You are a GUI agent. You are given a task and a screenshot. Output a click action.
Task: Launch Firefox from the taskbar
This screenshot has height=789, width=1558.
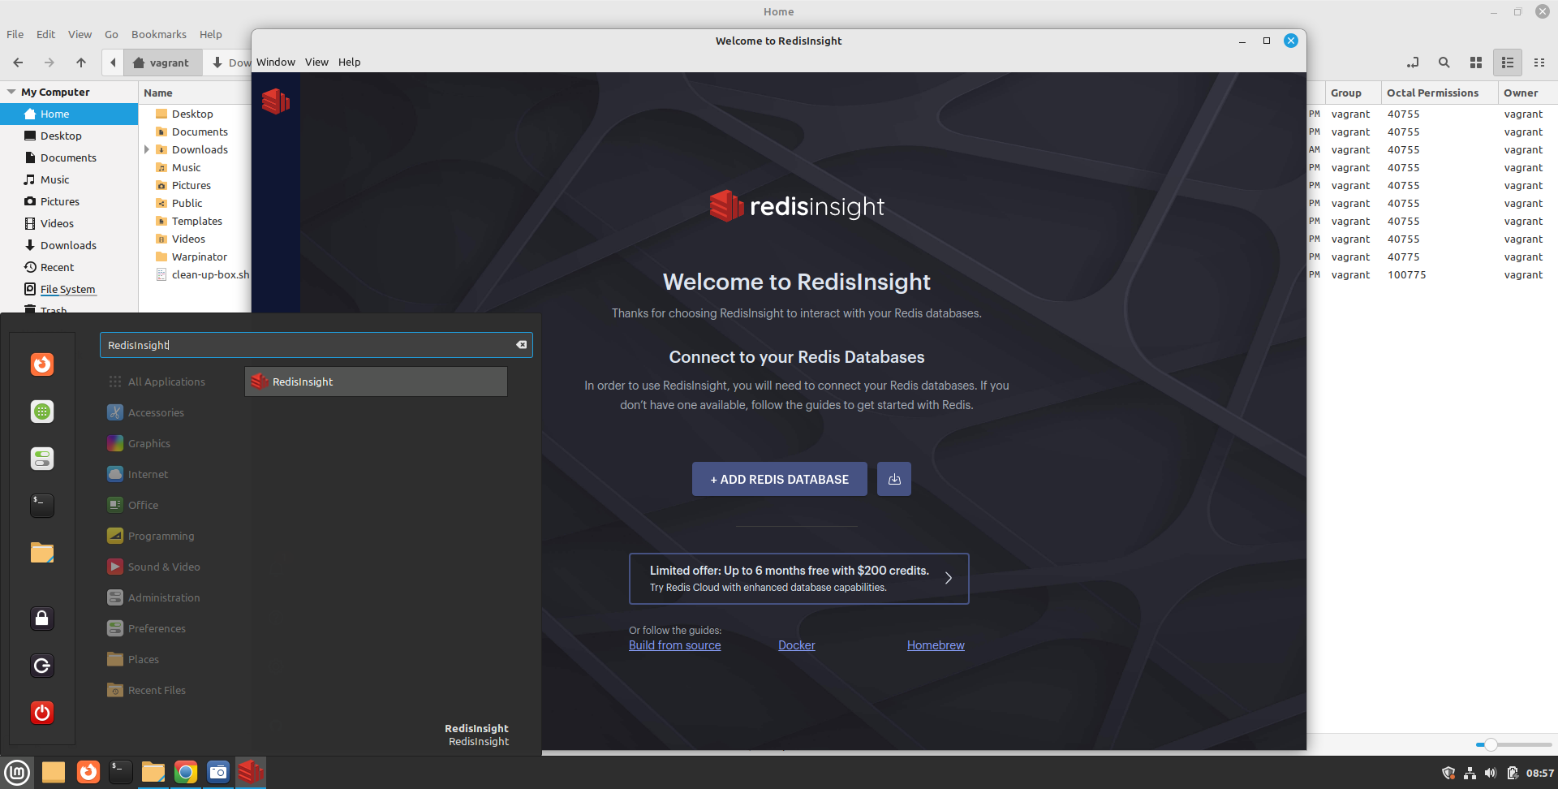[88, 772]
